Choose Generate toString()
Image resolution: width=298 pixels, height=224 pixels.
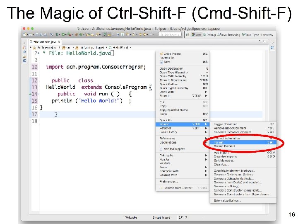[x=243, y=186]
